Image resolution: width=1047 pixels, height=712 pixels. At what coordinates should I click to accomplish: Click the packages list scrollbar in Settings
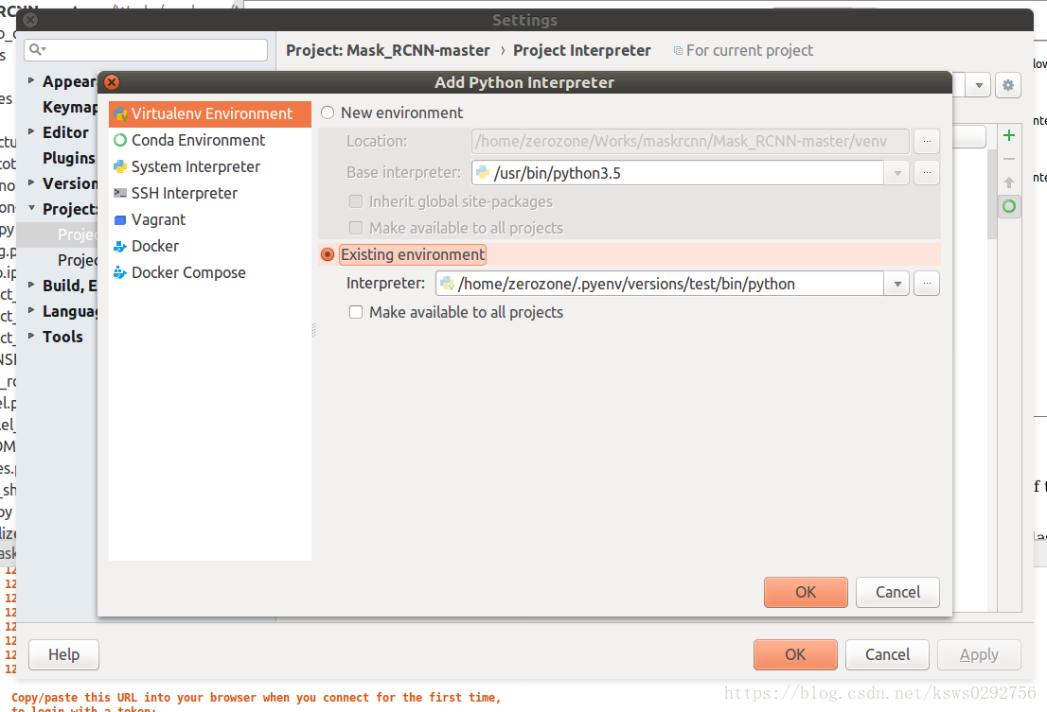point(991,193)
